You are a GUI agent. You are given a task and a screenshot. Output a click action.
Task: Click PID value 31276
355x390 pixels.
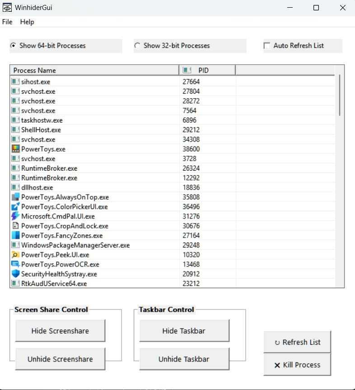pyautogui.click(x=191, y=216)
